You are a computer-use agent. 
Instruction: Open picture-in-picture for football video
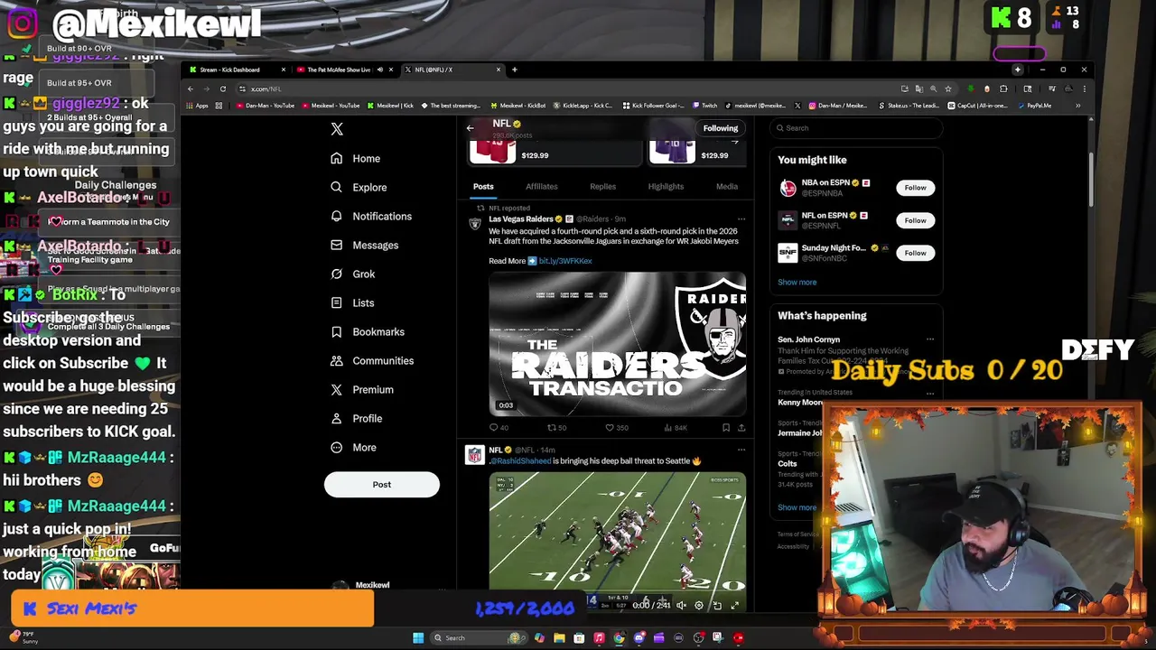[717, 606]
